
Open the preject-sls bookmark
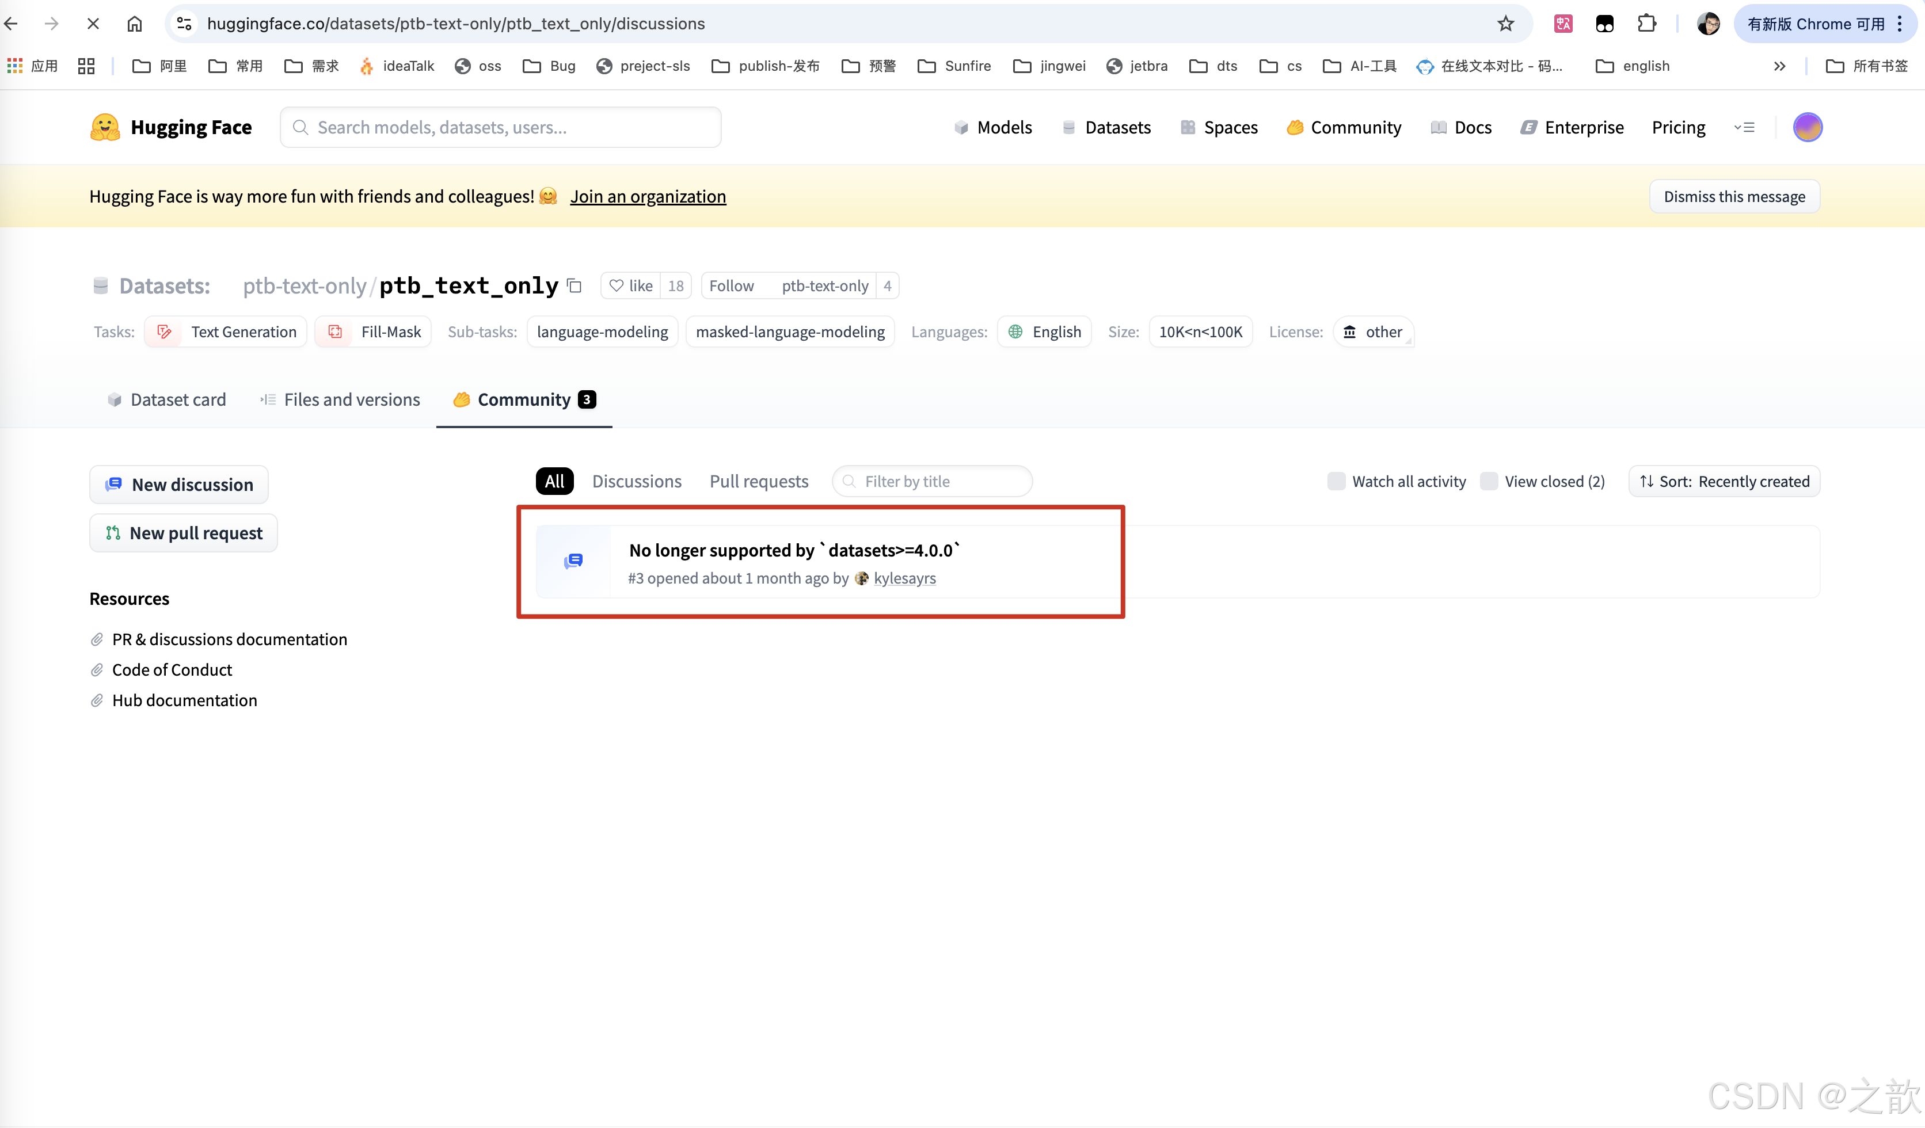click(x=643, y=66)
